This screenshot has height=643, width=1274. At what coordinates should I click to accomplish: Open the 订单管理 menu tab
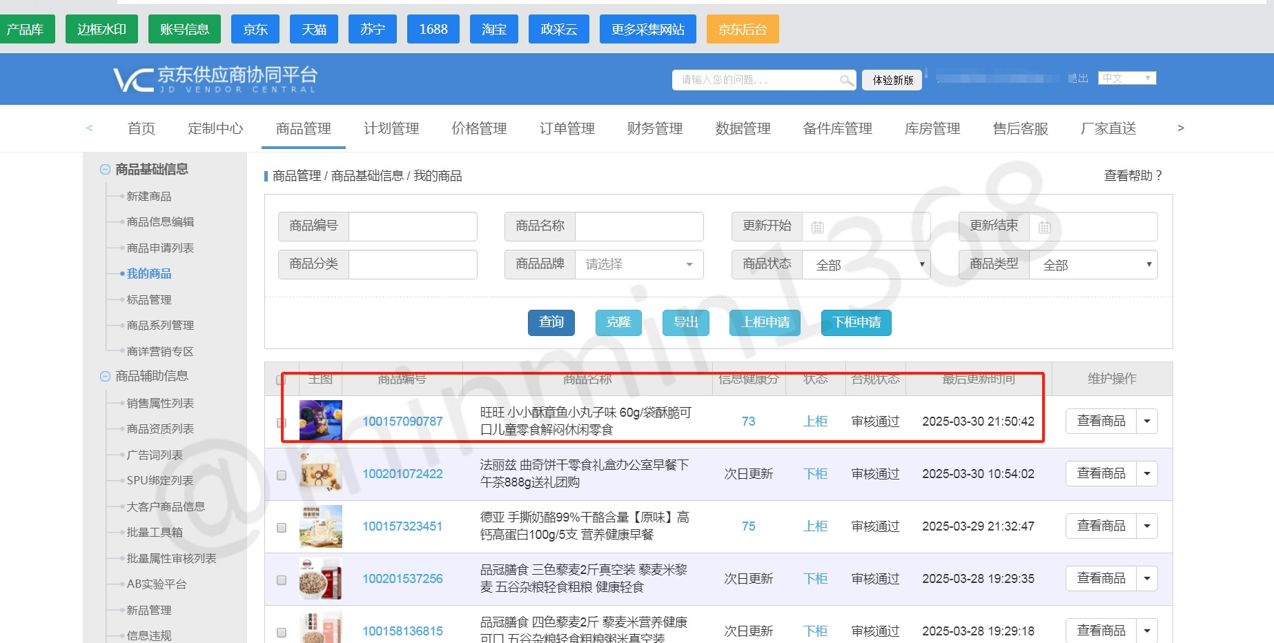tap(567, 129)
